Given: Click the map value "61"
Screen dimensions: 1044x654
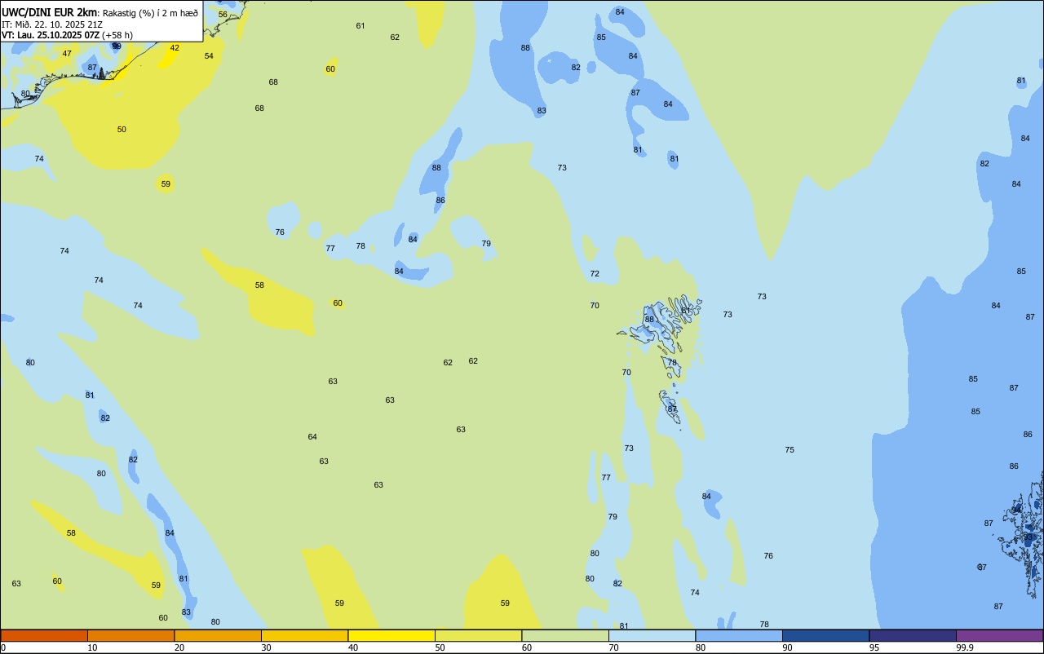Looking at the screenshot, I should pos(361,26).
